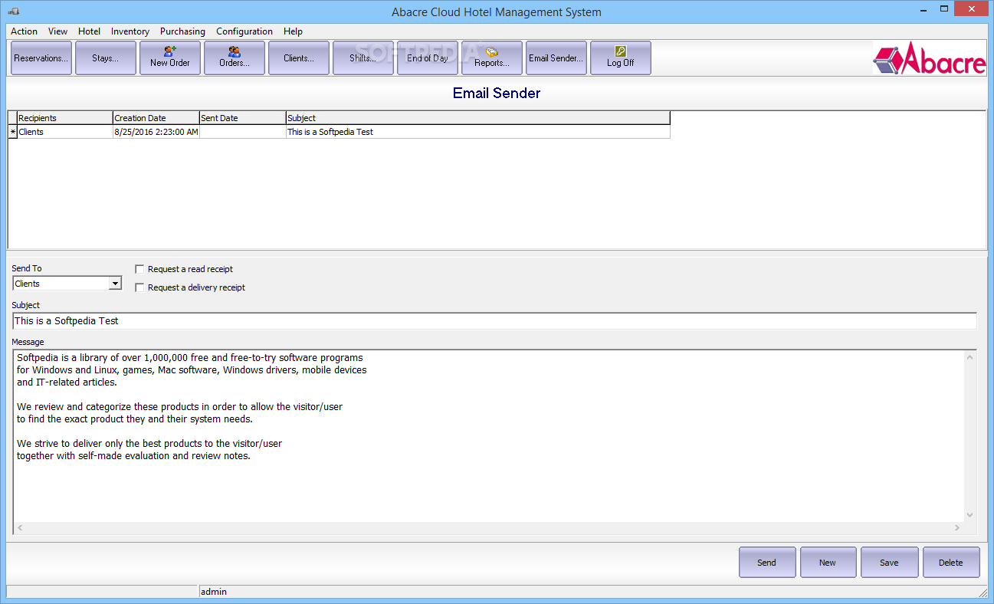
Task: Open the Help menu
Action: click(x=293, y=31)
